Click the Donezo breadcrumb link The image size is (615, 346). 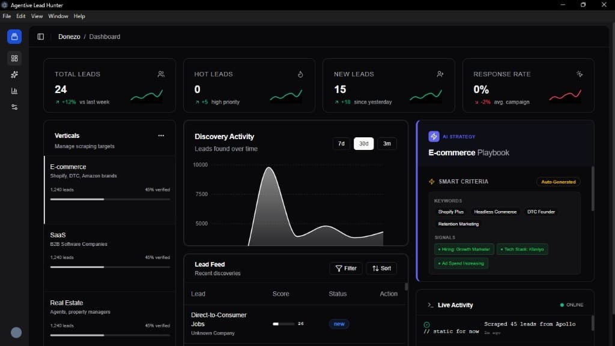[x=69, y=37]
